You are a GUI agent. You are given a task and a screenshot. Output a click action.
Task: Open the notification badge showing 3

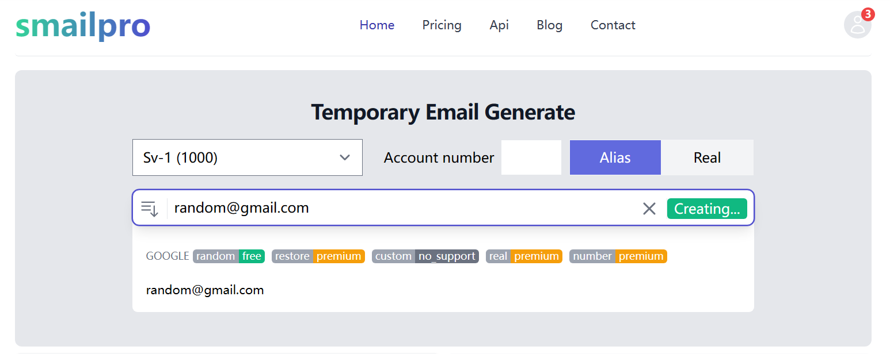click(x=868, y=14)
